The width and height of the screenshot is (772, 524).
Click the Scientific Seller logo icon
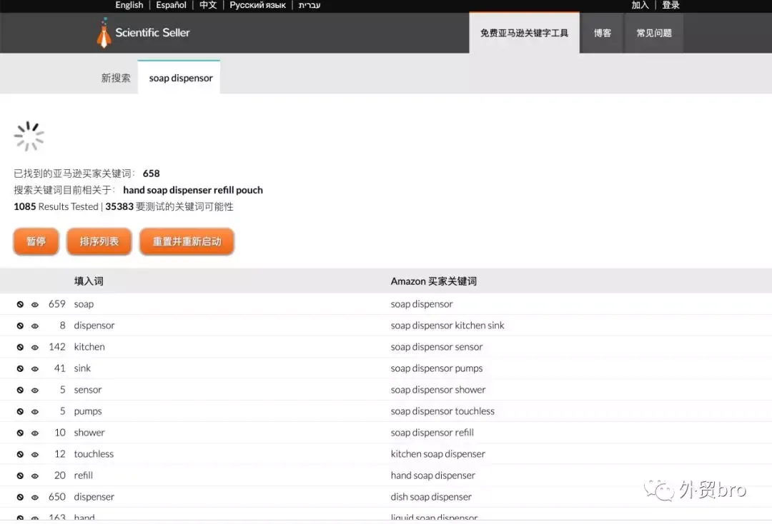coord(104,34)
